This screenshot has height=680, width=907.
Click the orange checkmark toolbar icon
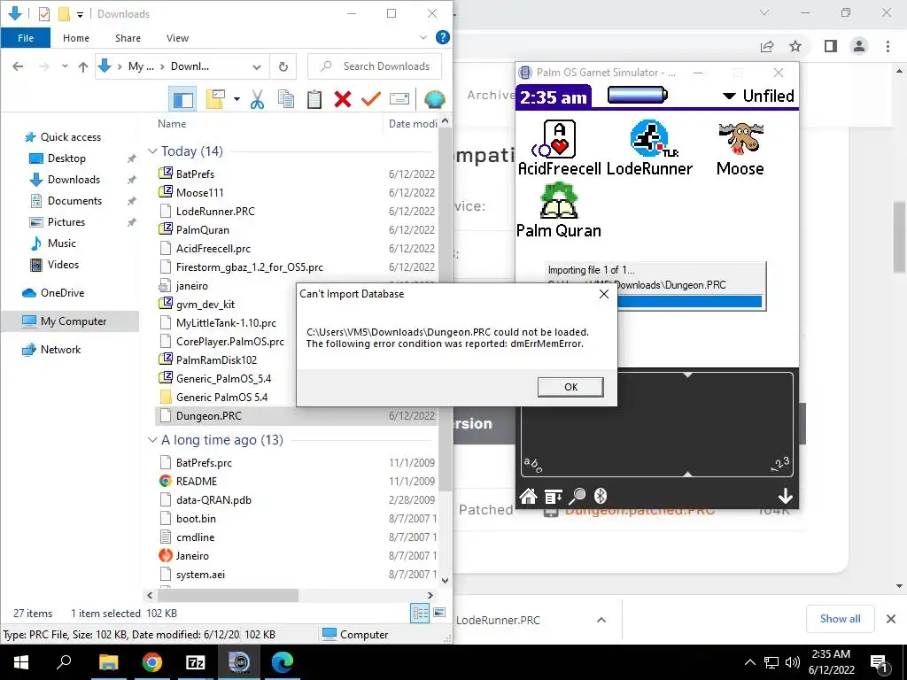(x=371, y=99)
